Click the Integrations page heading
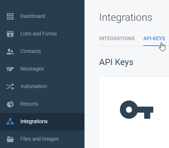 click(x=126, y=18)
